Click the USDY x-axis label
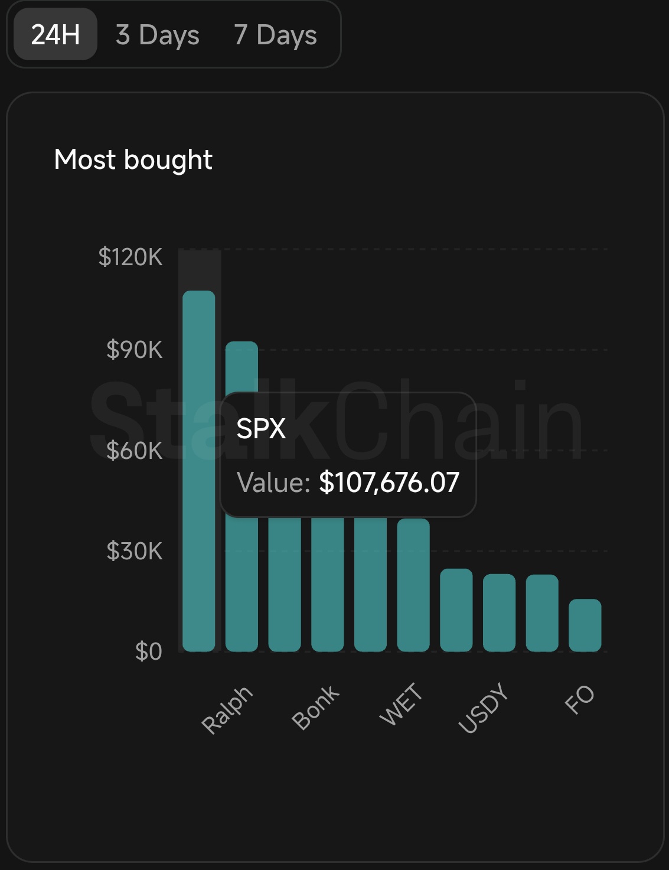669x870 pixels. pyautogui.click(x=484, y=708)
